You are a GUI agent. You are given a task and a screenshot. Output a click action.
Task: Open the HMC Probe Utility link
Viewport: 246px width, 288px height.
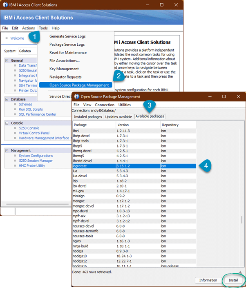click(32, 165)
